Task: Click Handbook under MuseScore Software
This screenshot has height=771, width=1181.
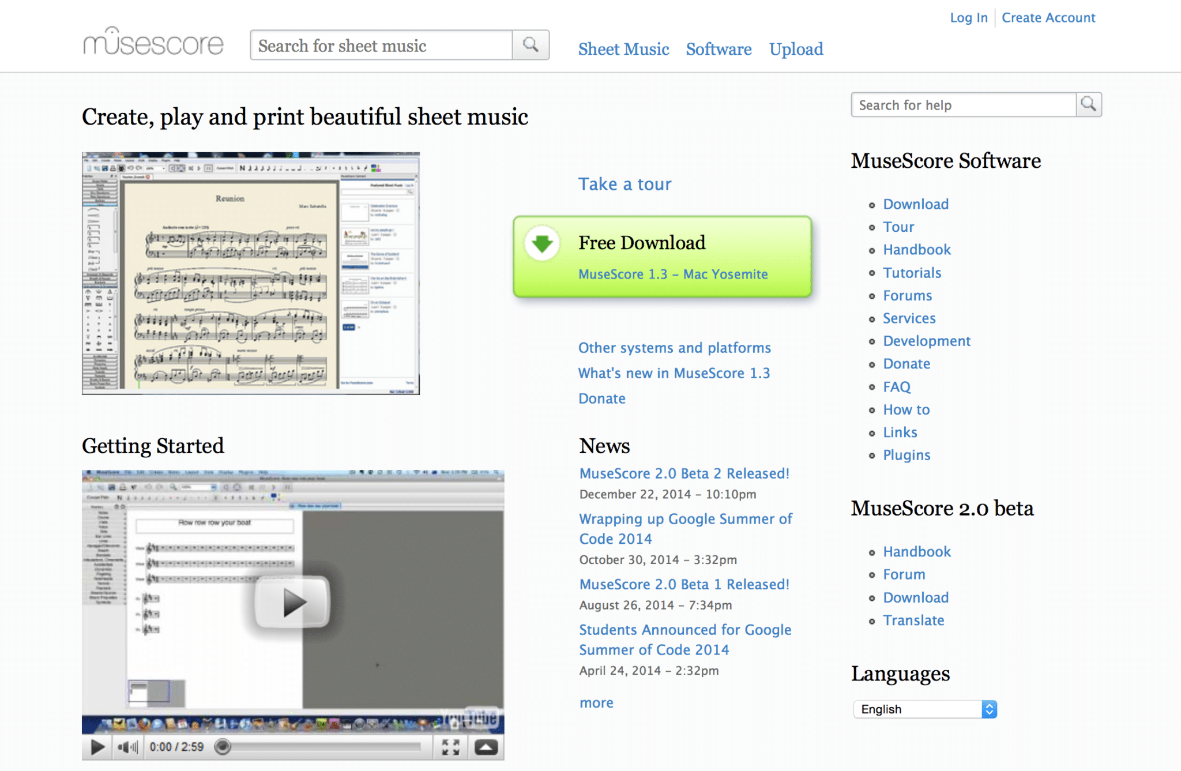Action: pos(917,250)
